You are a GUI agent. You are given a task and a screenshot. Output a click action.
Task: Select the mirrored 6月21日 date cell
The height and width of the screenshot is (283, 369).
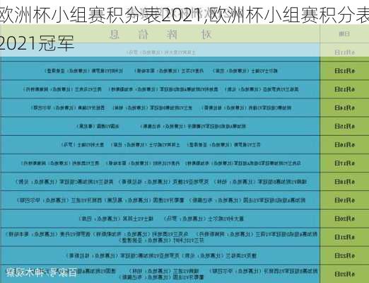pyautogui.click(x=344, y=237)
